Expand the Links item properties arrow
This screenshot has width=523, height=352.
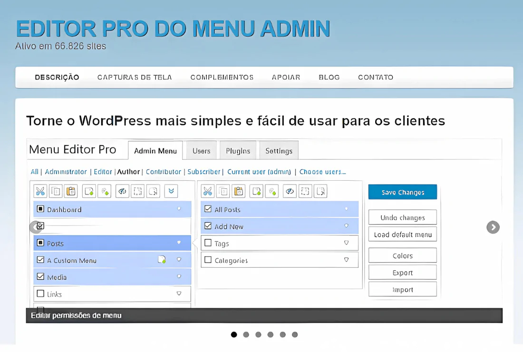179,293
